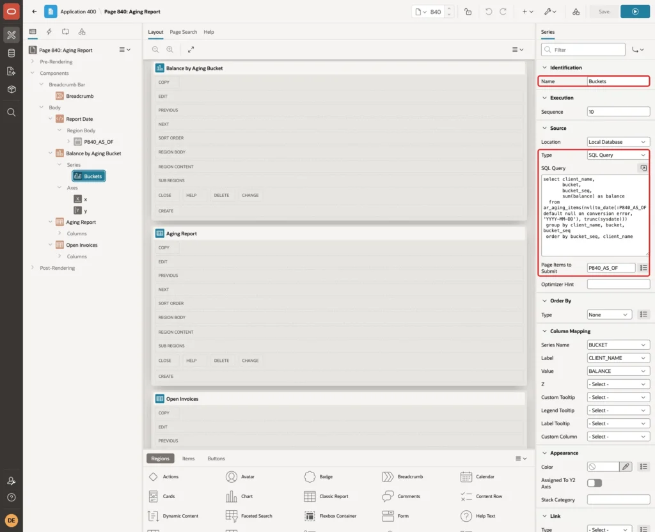Click the Application 400 page icon
The width and height of the screenshot is (655, 532).
point(51,12)
